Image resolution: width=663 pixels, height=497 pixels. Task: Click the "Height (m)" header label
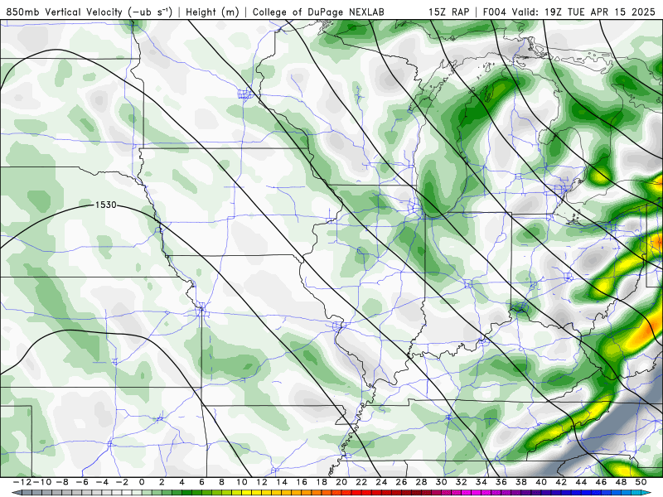[212, 12]
